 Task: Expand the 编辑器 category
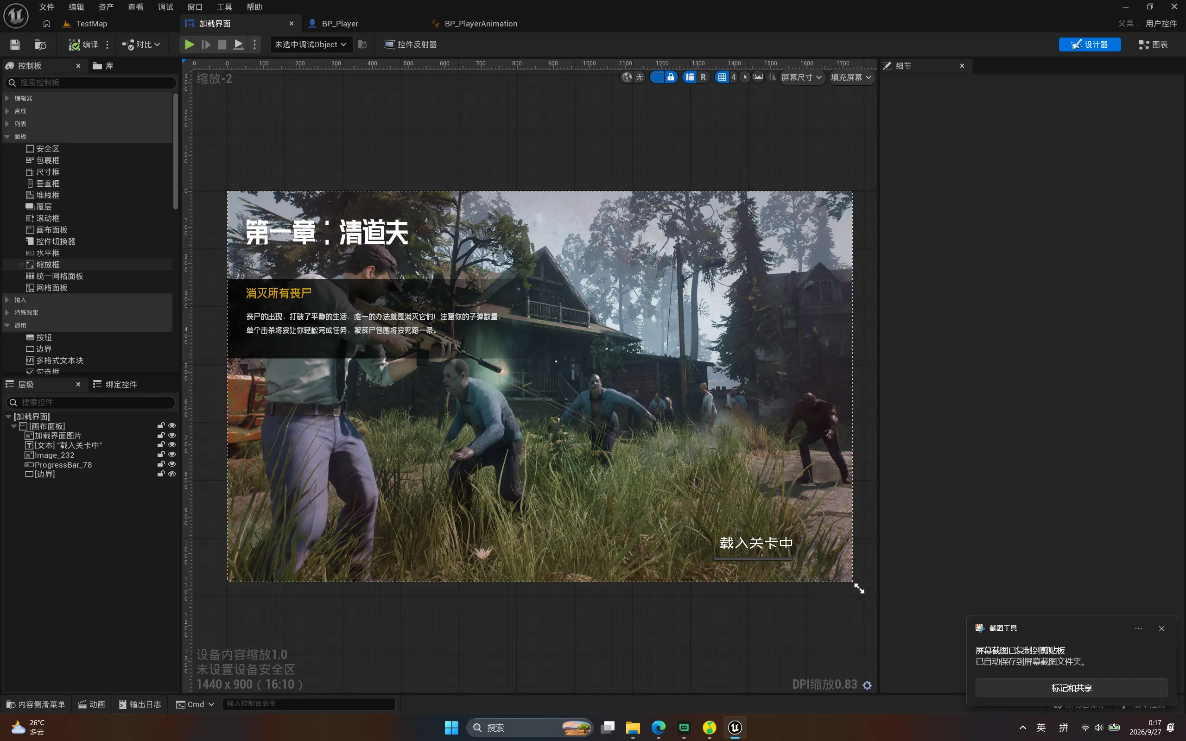7,98
